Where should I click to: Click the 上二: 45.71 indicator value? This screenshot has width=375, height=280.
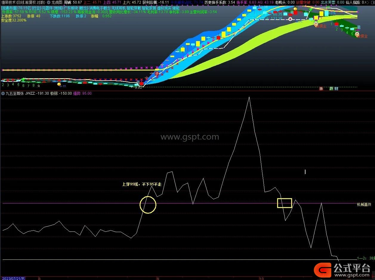(92, 2)
